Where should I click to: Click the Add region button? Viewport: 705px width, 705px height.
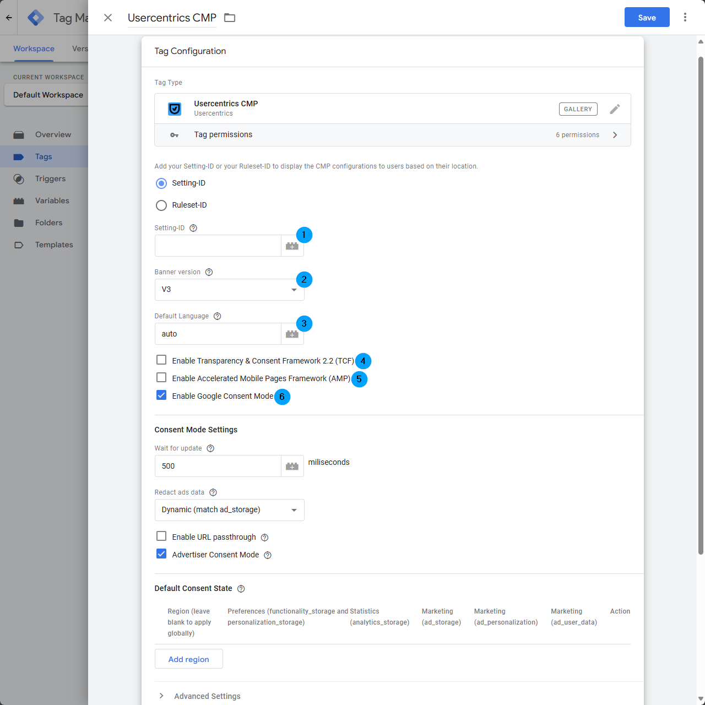point(189,659)
